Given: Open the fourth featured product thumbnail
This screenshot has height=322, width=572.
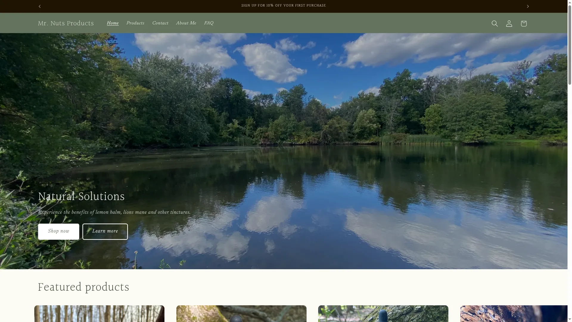Looking at the screenshot, I should pyautogui.click(x=514, y=314).
